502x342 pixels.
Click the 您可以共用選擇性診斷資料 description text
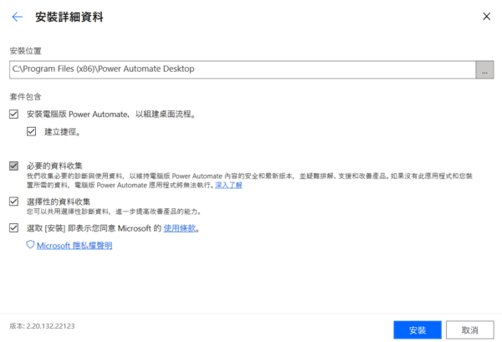[114, 212]
